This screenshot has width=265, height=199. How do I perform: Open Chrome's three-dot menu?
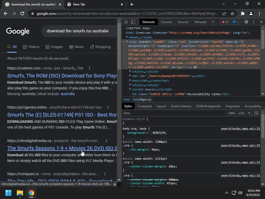coord(259,13)
